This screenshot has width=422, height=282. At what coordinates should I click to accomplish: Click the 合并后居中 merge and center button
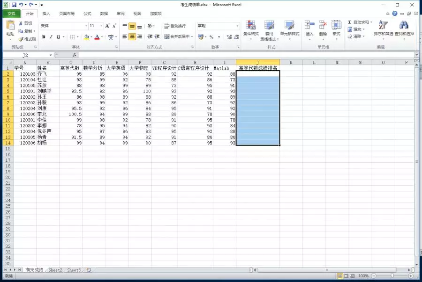click(x=177, y=36)
